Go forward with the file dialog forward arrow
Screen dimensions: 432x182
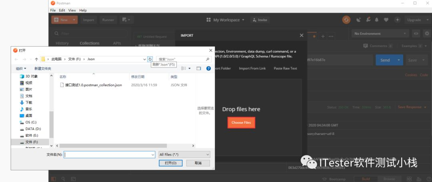pyautogui.click(x=24, y=59)
